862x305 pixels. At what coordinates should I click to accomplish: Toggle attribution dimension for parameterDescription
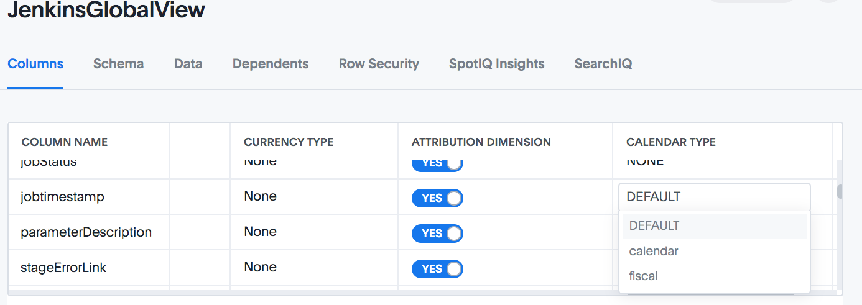[x=437, y=234]
